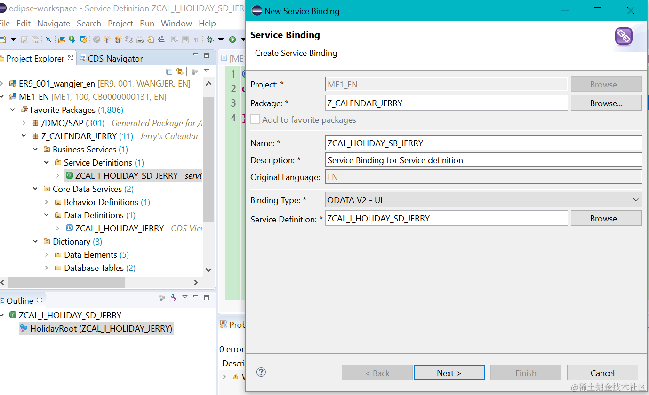Collapse the Business Services folder
The image size is (649, 395).
35,150
